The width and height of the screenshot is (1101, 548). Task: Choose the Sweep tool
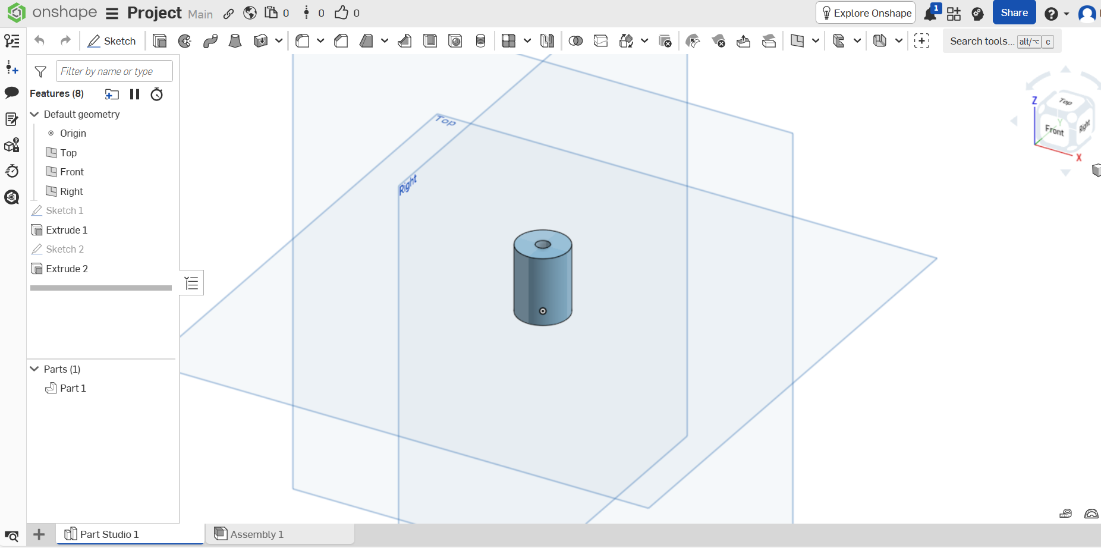click(x=210, y=41)
